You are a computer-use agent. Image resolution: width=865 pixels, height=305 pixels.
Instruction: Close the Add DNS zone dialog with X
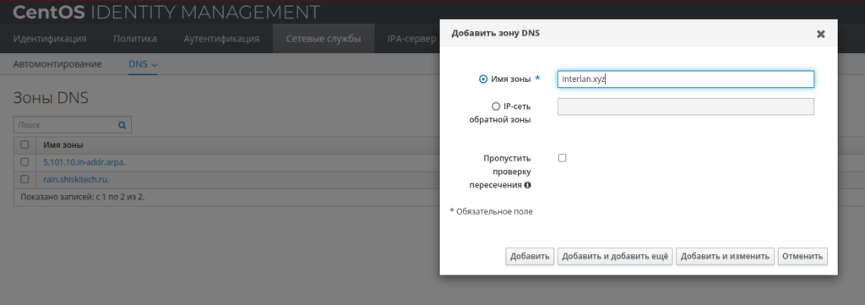[820, 34]
